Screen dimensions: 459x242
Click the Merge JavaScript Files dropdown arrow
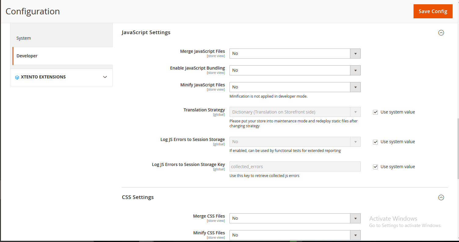(x=355, y=53)
